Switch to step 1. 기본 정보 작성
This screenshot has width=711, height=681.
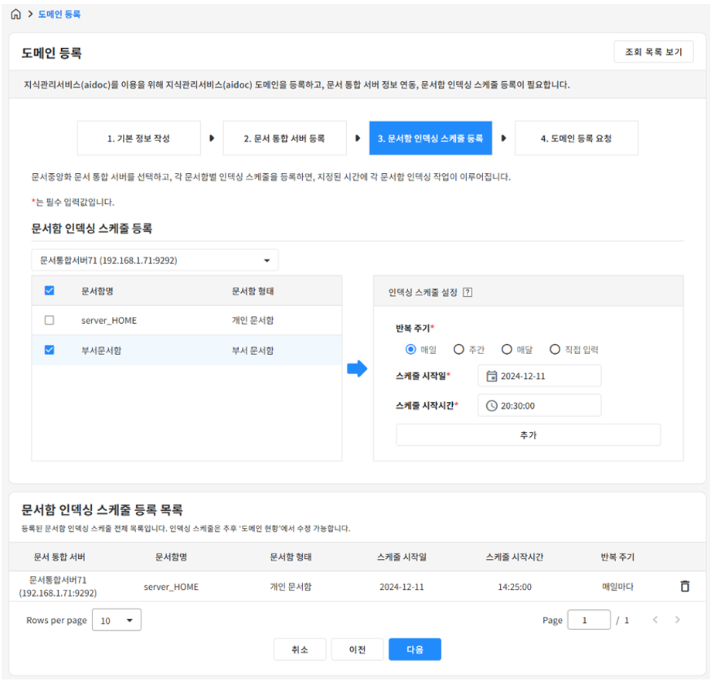point(138,138)
